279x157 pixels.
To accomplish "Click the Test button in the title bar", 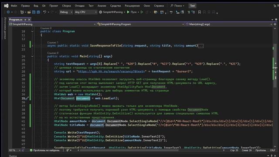I will 192,6.
